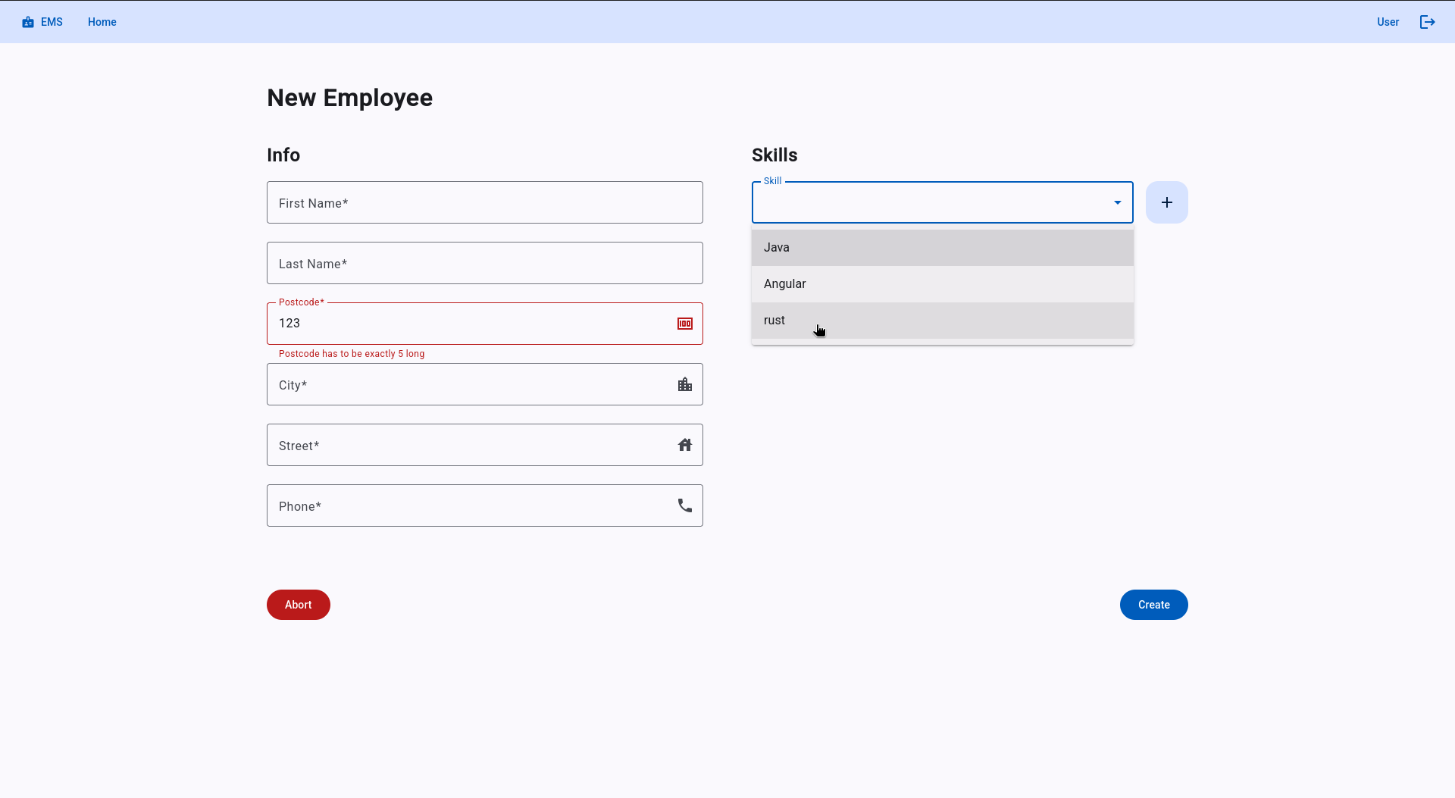Viewport: 1455px width, 798px height.
Task: Click the Info section heading
Action: (x=283, y=155)
